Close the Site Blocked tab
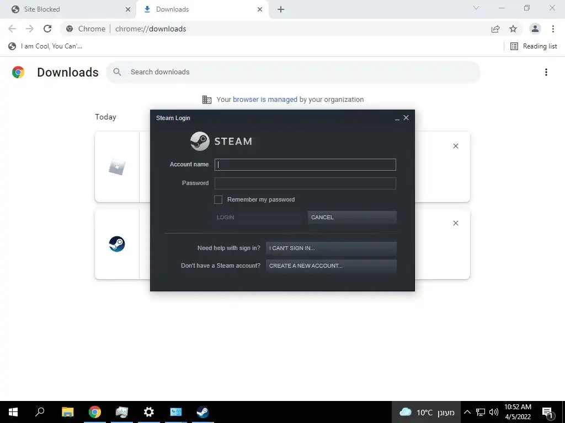The height and width of the screenshot is (423, 565). click(128, 9)
